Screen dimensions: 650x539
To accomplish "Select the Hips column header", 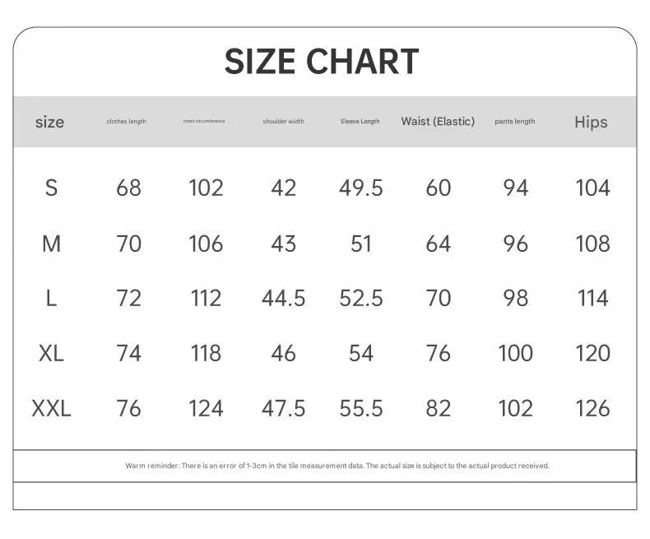I will (x=591, y=122).
